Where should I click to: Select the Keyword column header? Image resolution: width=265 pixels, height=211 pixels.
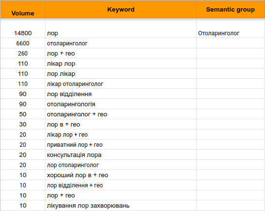121,10
